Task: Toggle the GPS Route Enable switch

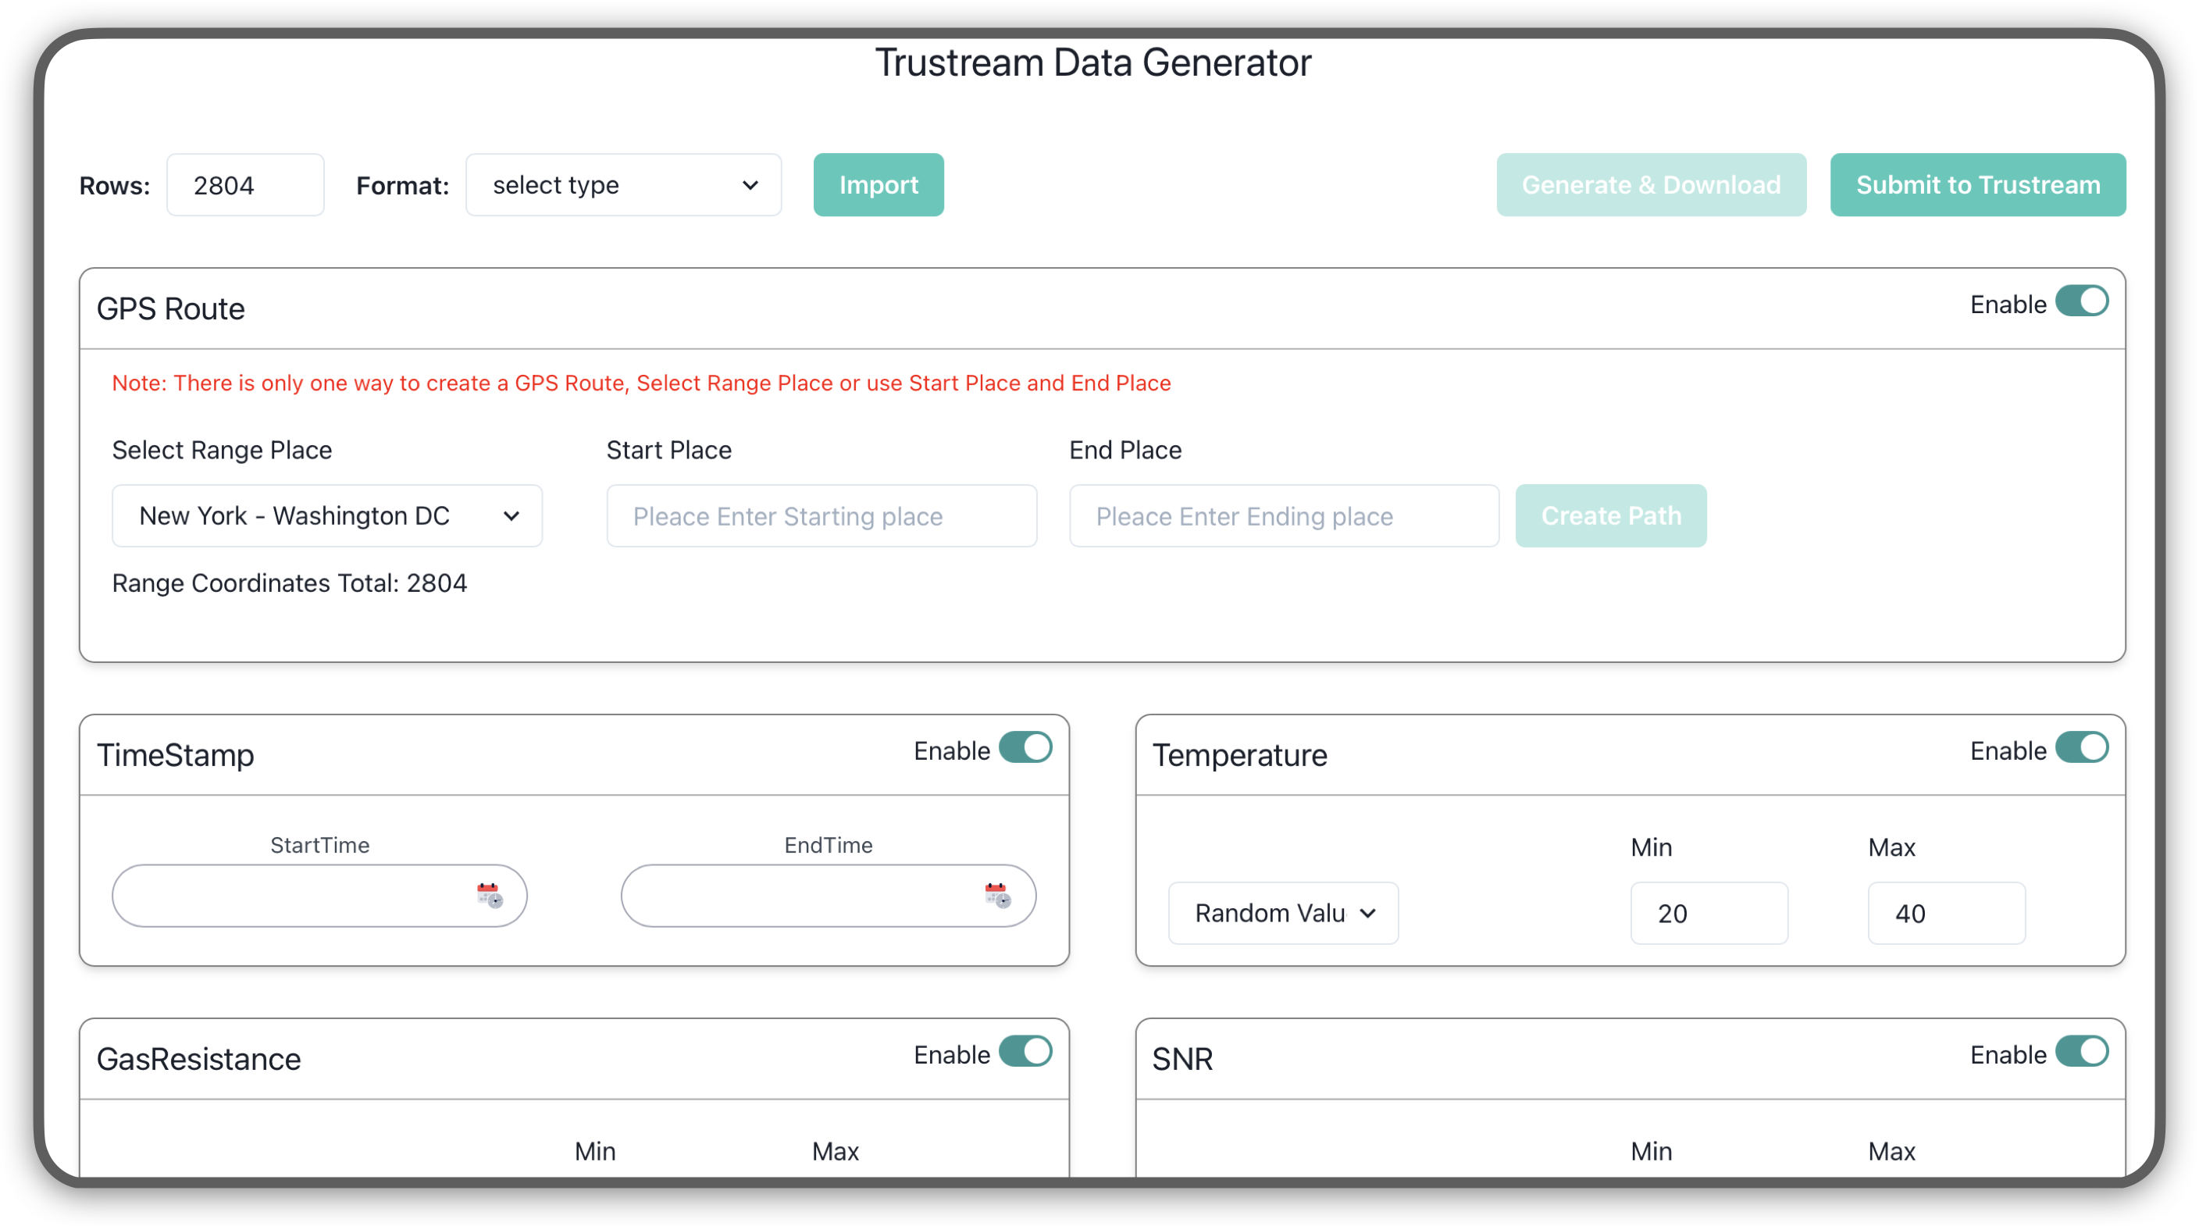Action: [x=2081, y=302]
